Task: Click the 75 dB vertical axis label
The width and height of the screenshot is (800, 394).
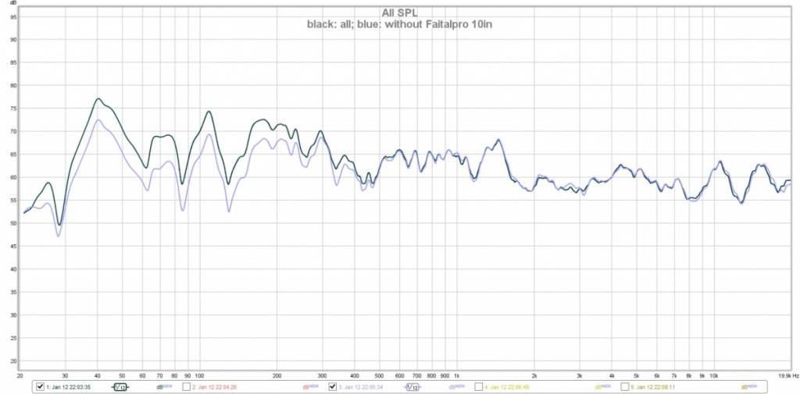Action: [x=14, y=108]
